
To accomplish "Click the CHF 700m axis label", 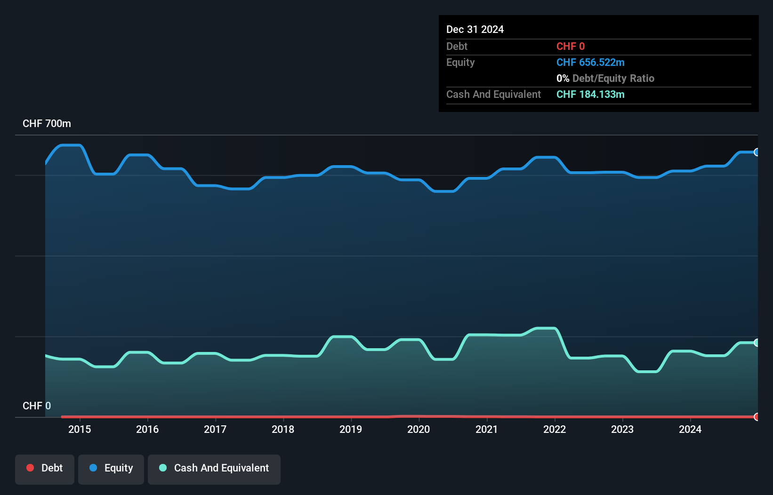I will pyautogui.click(x=47, y=124).
